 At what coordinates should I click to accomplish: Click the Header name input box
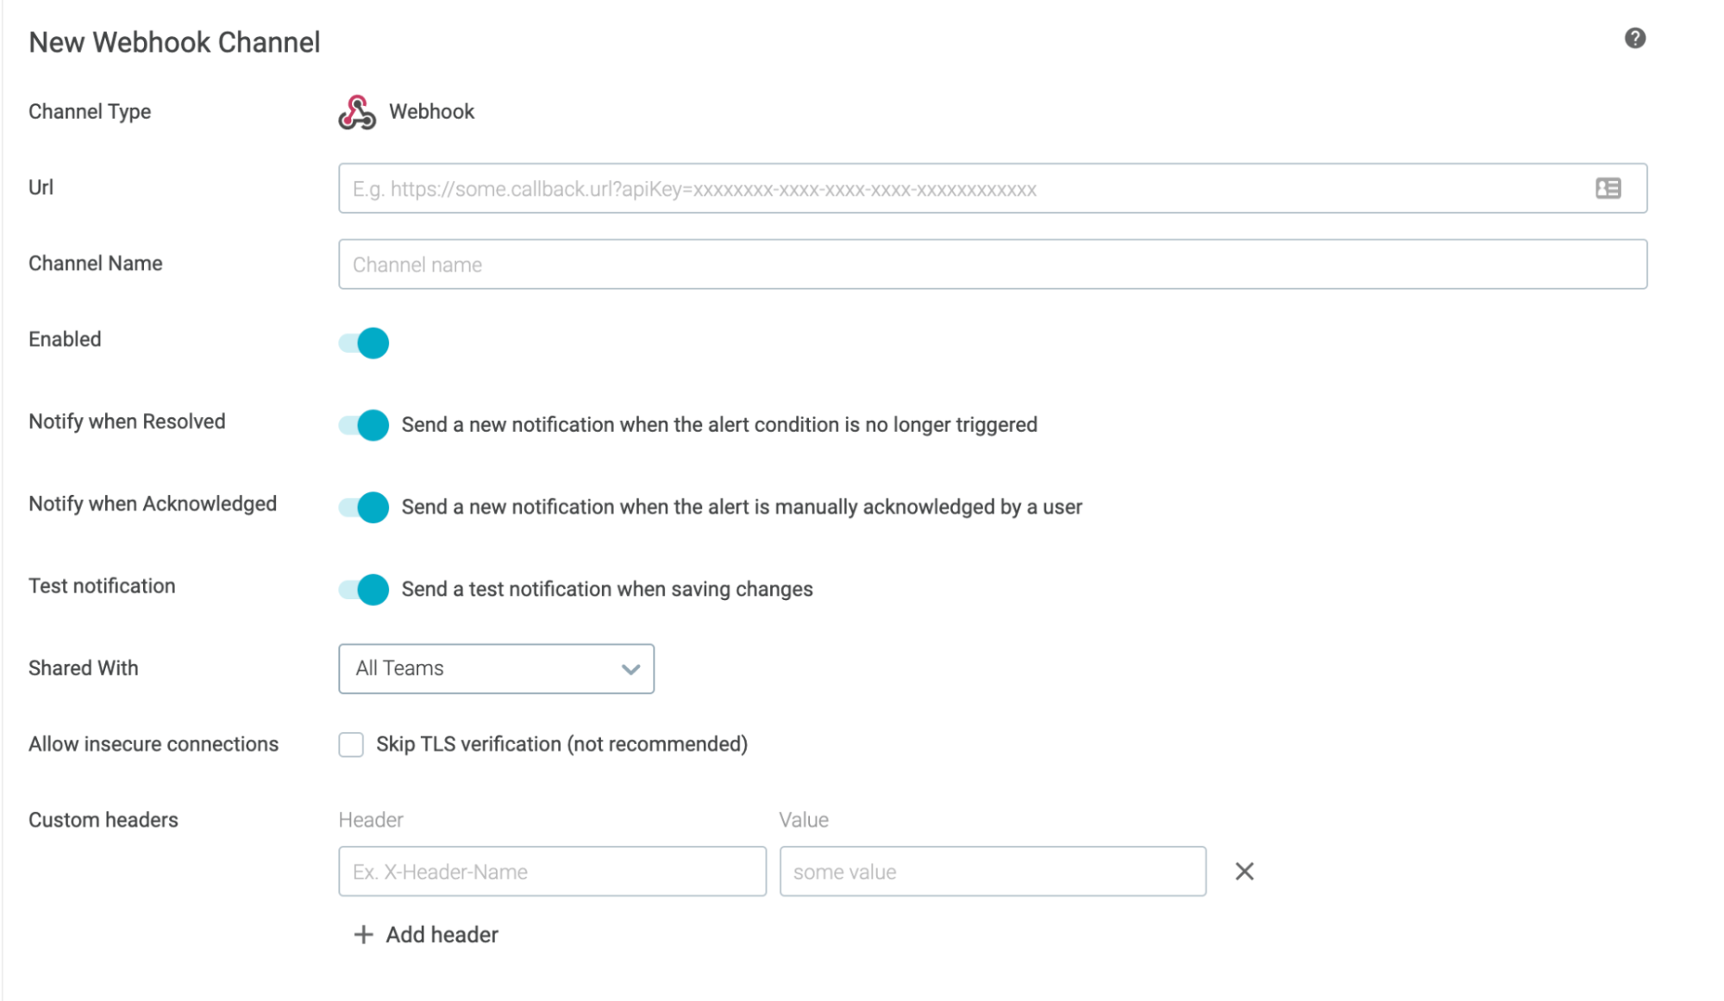click(552, 871)
